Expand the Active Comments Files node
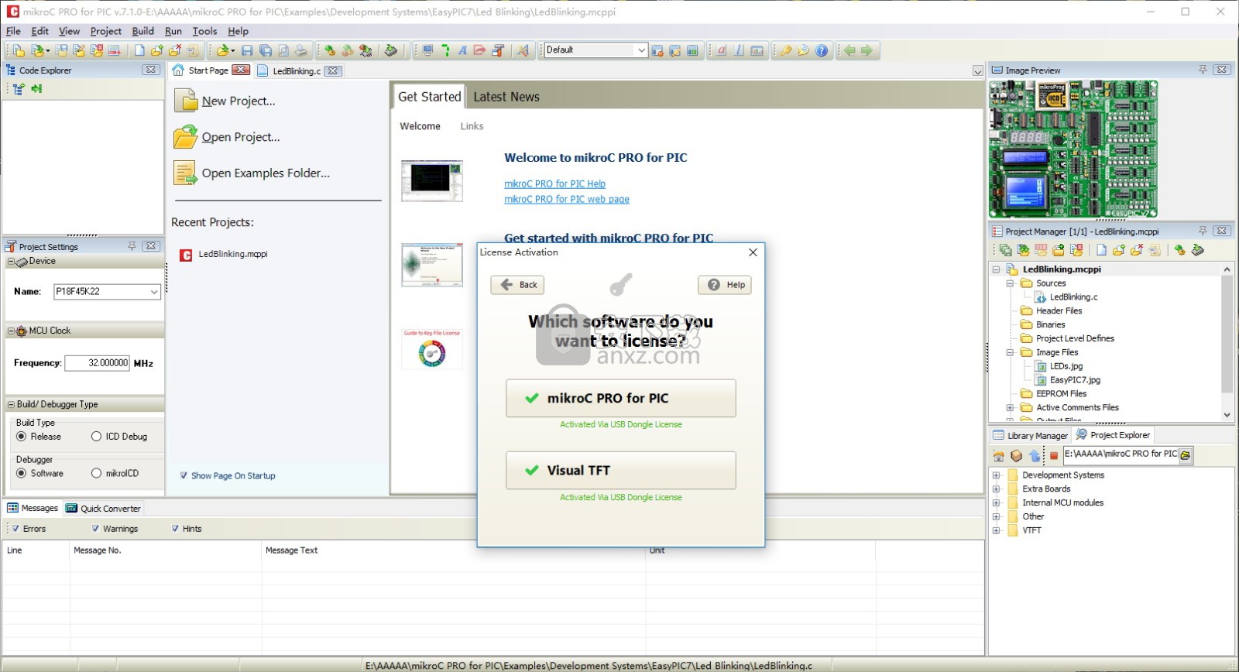The width and height of the screenshot is (1239, 672). pyautogui.click(x=1010, y=407)
